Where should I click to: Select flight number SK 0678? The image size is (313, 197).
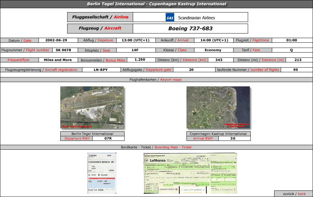(x=64, y=50)
